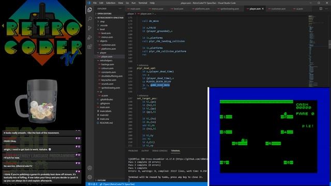Switch to the menus.asm editor tab
The height and width of the screenshot is (186, 331).
coord(157,9)
